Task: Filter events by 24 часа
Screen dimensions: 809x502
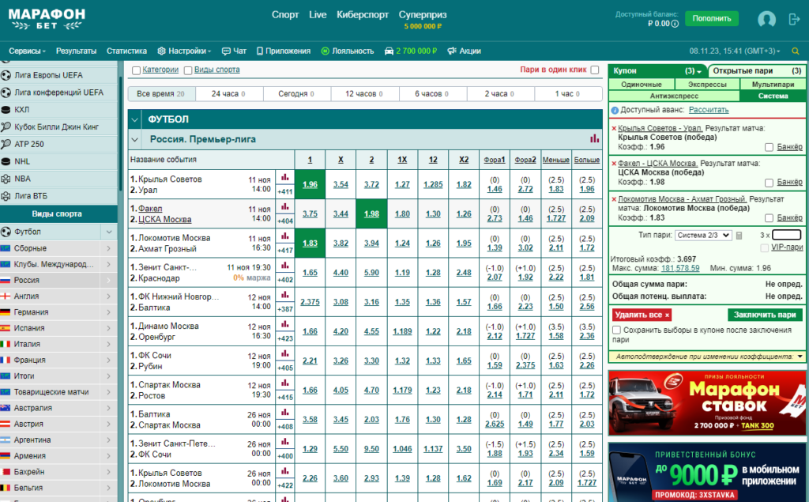Action: (229, 94)
